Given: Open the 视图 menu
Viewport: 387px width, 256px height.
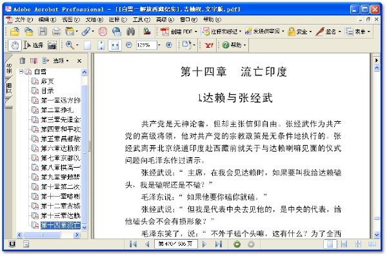Looking at the screenshot, I should (71, 19).
